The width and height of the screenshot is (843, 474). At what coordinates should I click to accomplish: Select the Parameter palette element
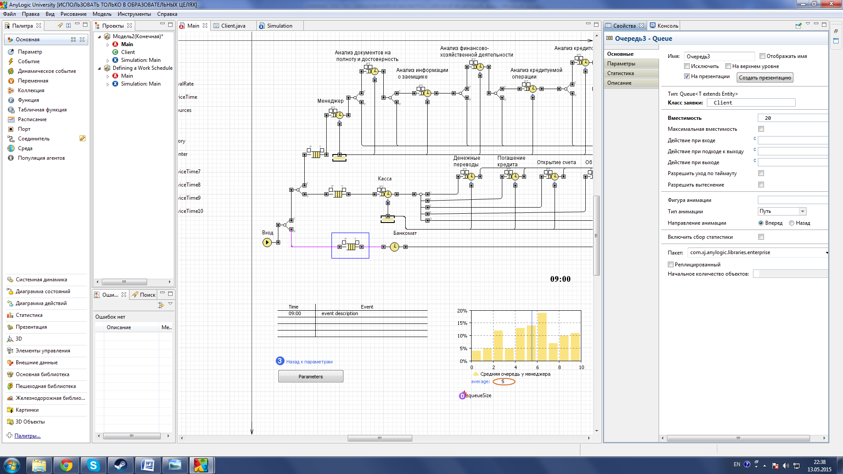(30, 52)
